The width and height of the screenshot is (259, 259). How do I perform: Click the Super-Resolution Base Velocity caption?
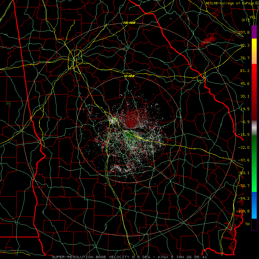pos(129,257)
